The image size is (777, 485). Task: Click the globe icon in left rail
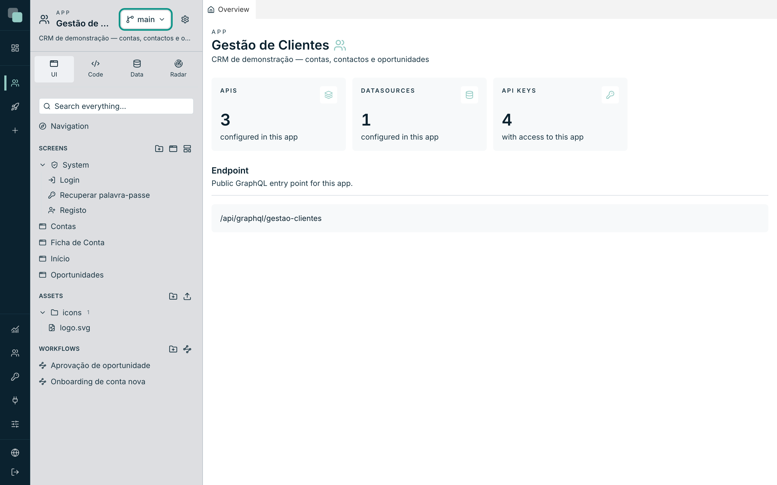[15, 453]
